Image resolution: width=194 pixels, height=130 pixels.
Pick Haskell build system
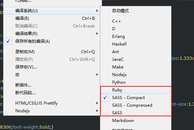[136, 44]
